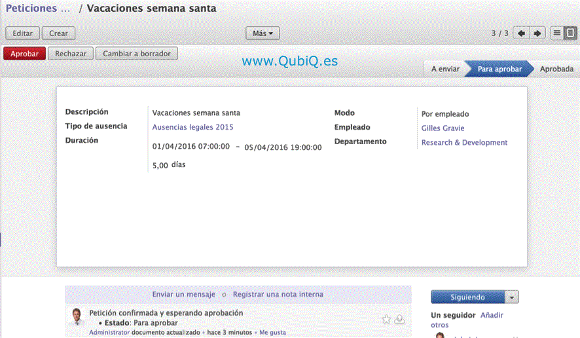Click the Rechazar button
Viewport: 580px width, 338px height.
[x=71, y=54]
